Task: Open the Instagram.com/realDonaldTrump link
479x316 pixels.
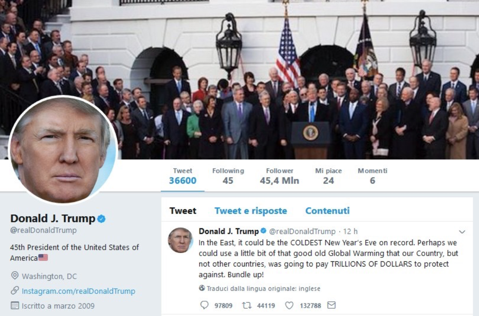Action: pyautogui.click(x=79, y=291)
